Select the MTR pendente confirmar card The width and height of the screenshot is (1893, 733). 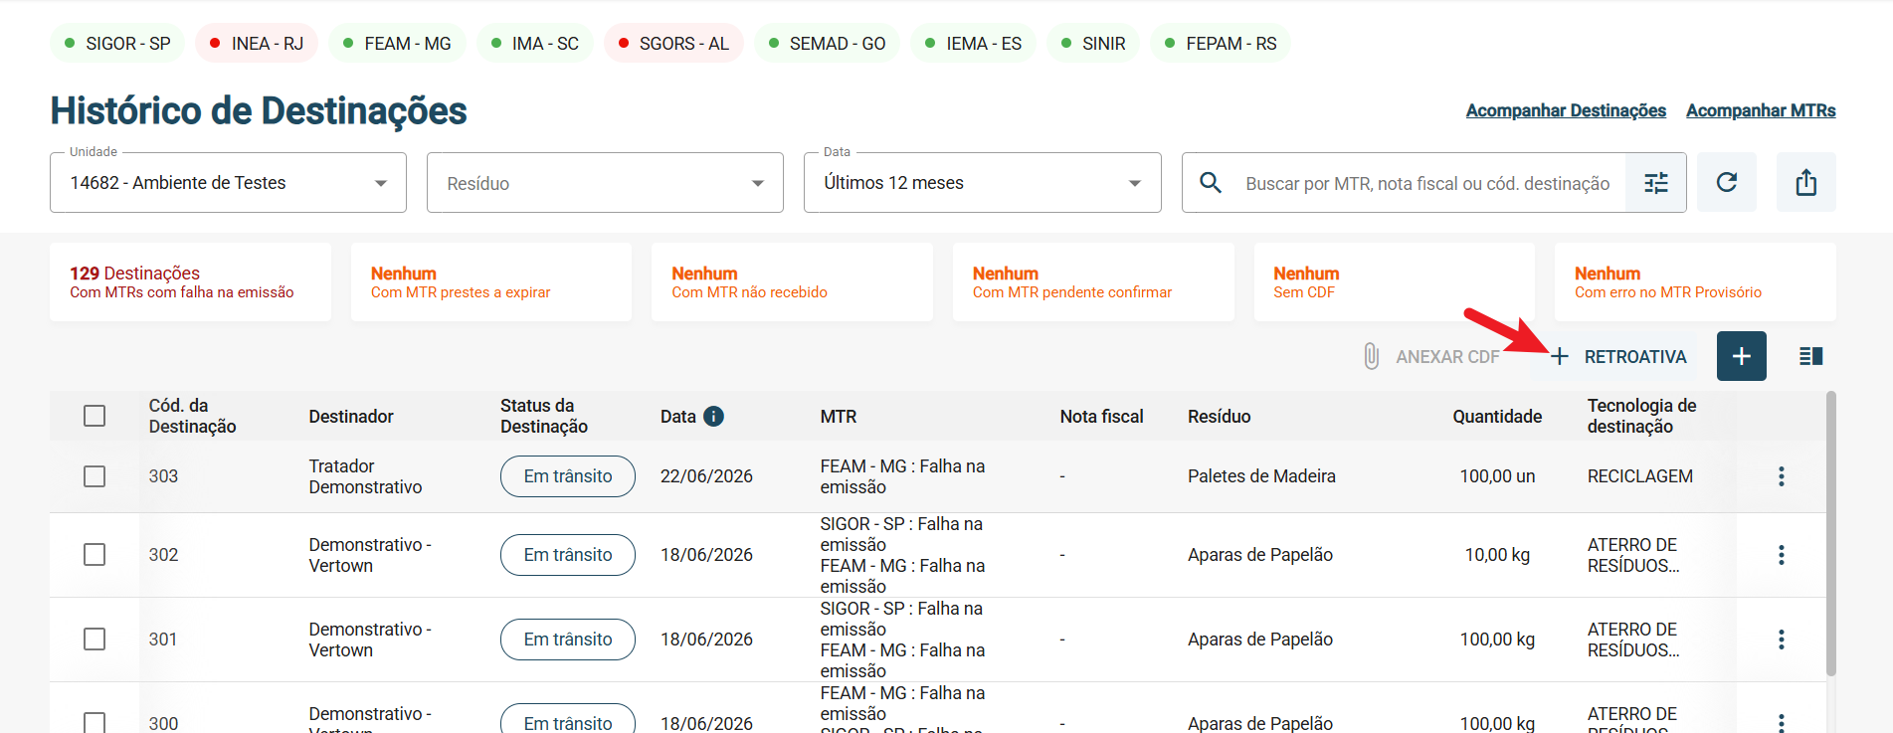(x=1093, y=282)
